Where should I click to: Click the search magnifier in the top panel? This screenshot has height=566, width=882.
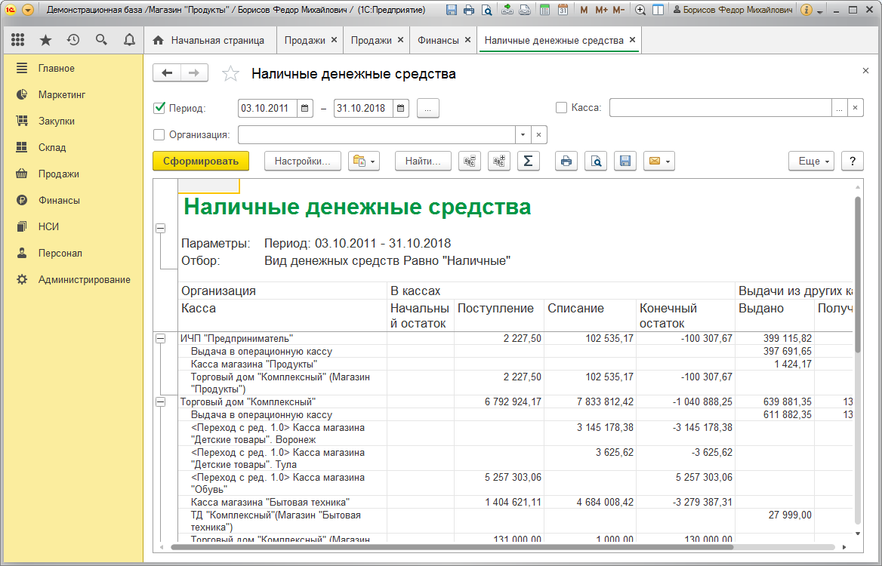[x=101, y=40]
